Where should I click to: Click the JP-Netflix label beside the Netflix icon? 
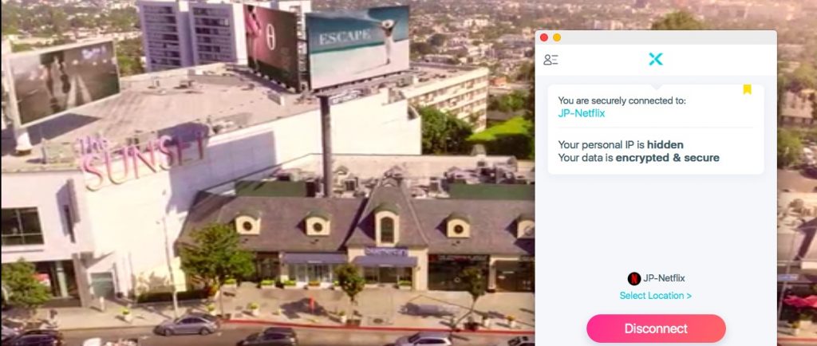[664, 278]
